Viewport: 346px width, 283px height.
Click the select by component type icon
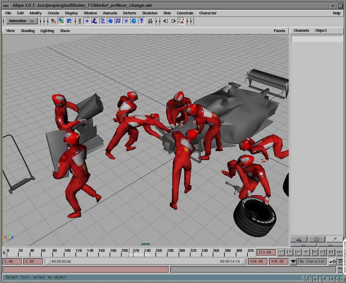pyautogui.click(x=69, y=21)
